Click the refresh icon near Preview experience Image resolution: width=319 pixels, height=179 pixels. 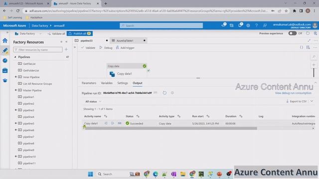coord(308,33)
